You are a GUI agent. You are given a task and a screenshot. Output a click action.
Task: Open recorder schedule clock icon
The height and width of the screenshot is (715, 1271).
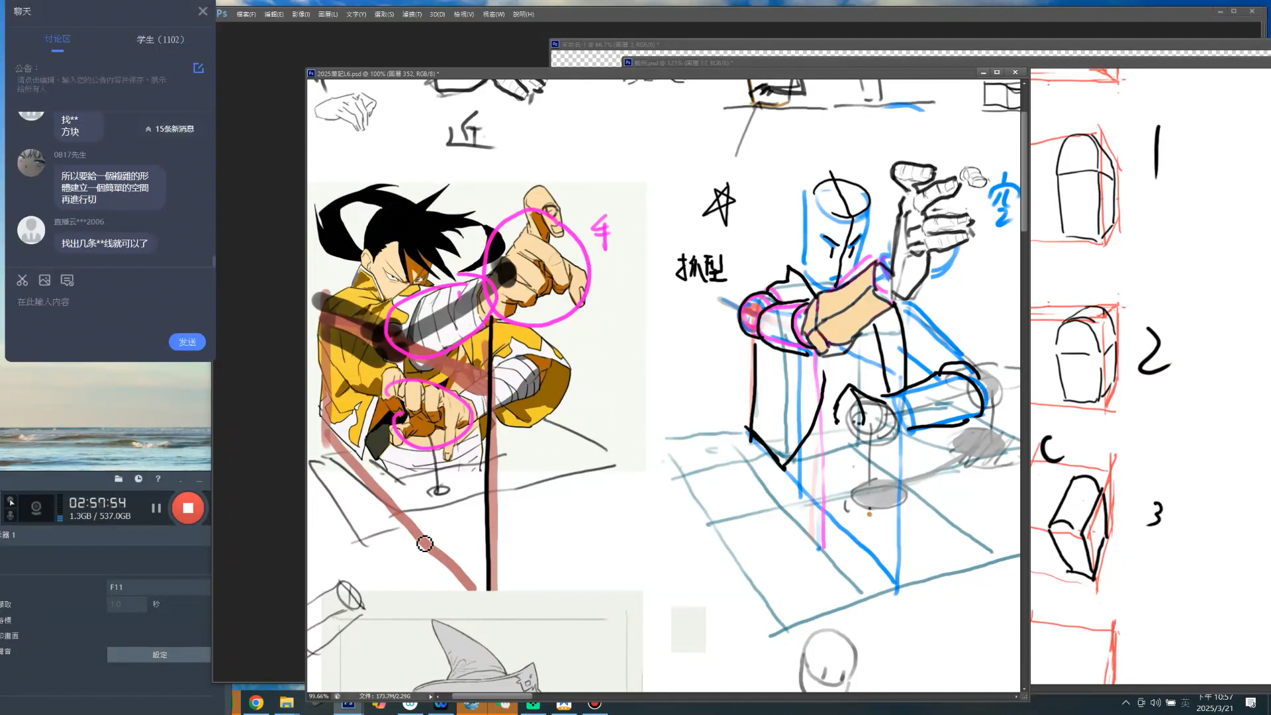(138, 479)
